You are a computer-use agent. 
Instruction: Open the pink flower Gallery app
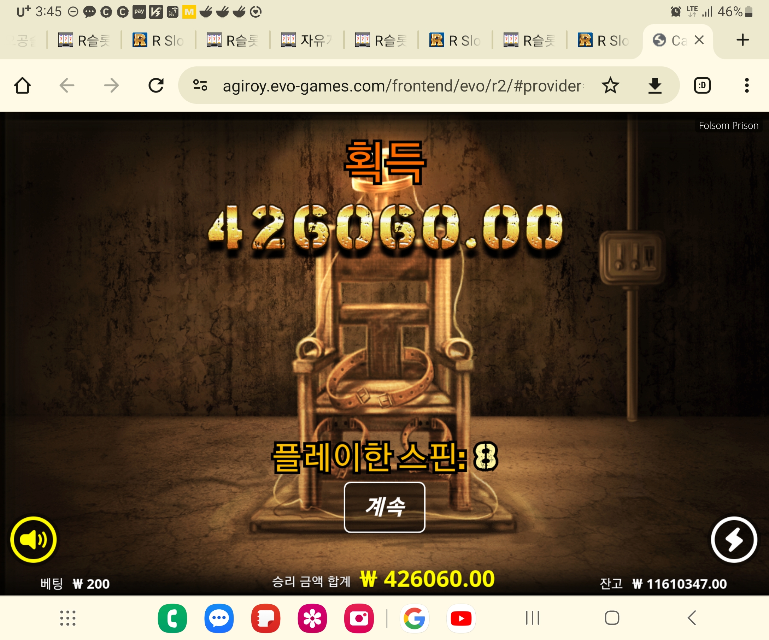pos(312,618)
